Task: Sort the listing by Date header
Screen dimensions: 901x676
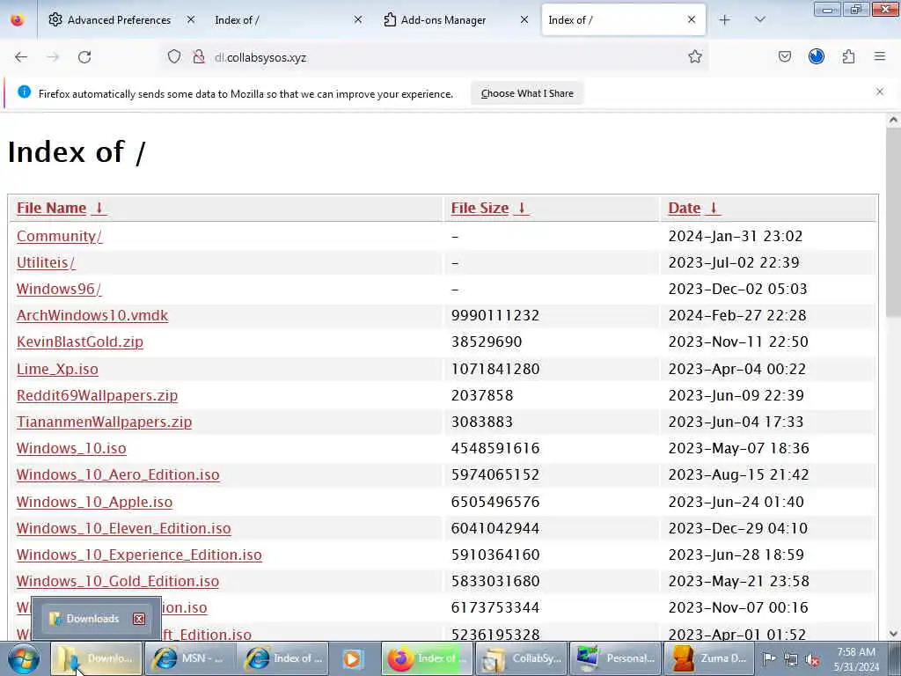Action: coord(685,208)
